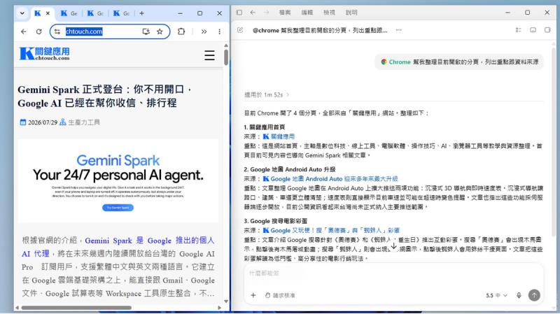Open the Google 又玩梗 source link
The width and height of the screenshot is (560, 314).
point(331,231)
